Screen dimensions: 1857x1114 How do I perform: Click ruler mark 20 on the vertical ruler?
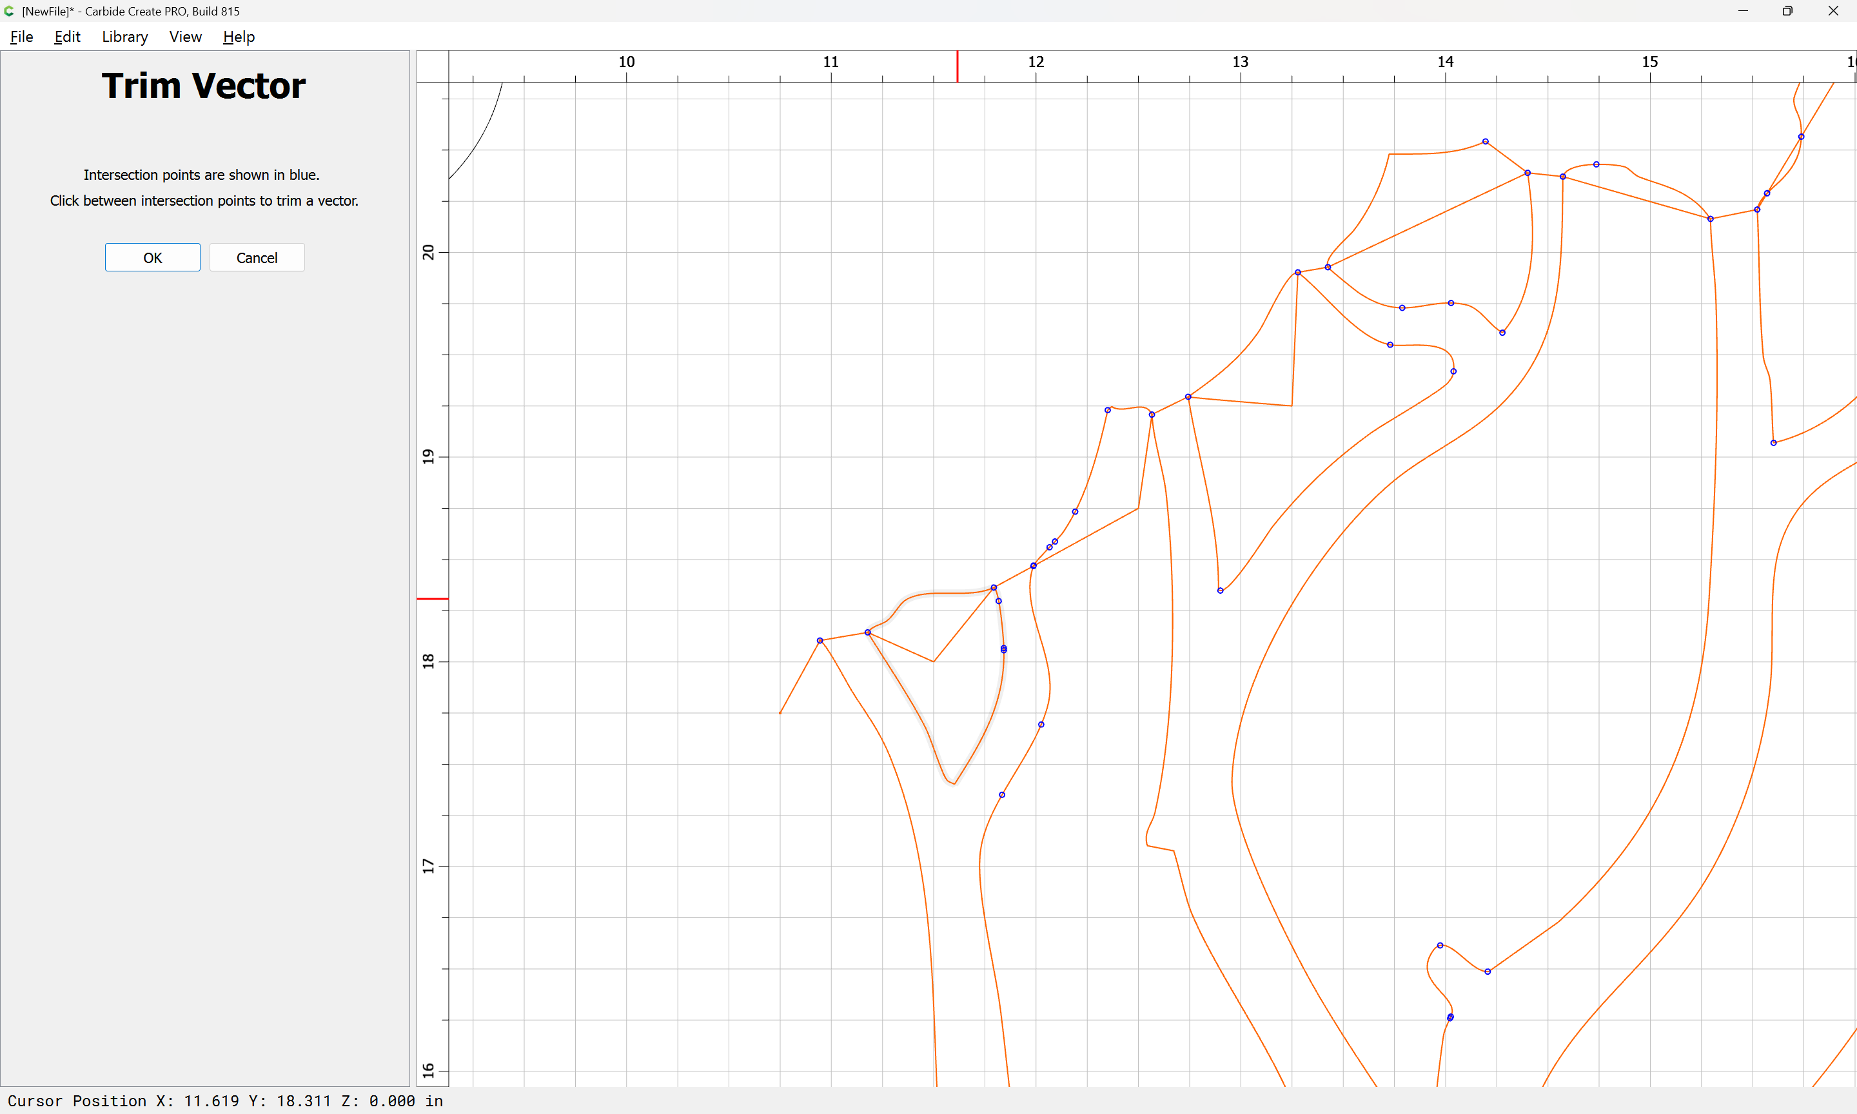[x=428, y=252]
